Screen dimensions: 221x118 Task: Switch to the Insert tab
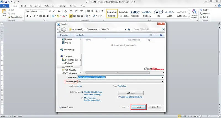(x=23, y=6)
